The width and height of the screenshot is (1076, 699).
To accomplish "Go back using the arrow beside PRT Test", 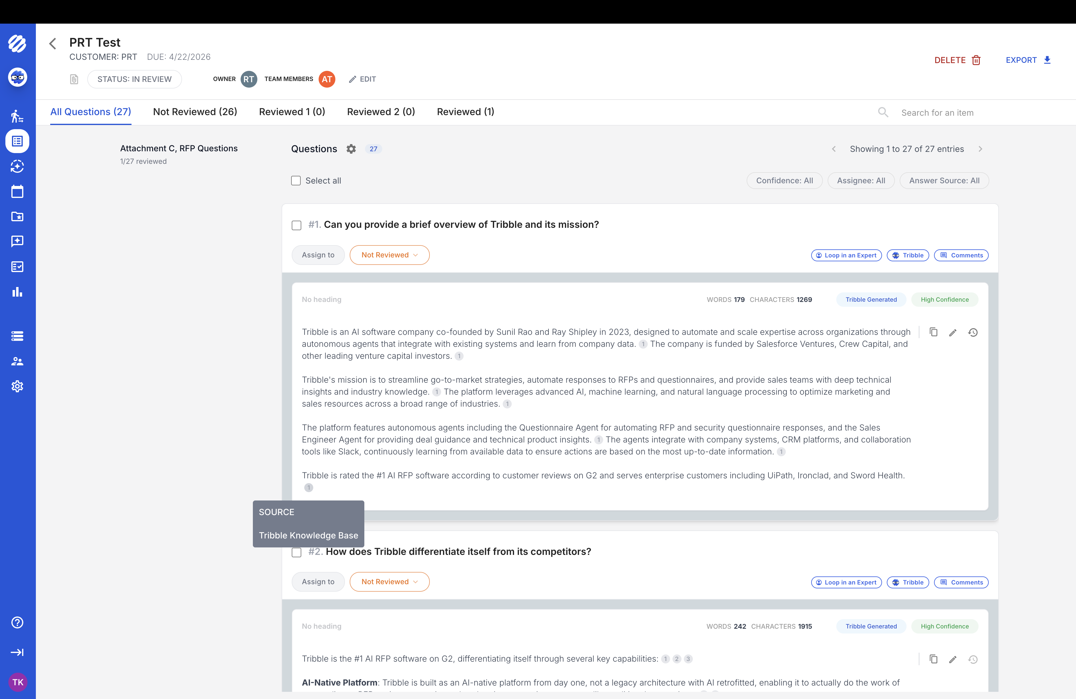I will 53,44.
